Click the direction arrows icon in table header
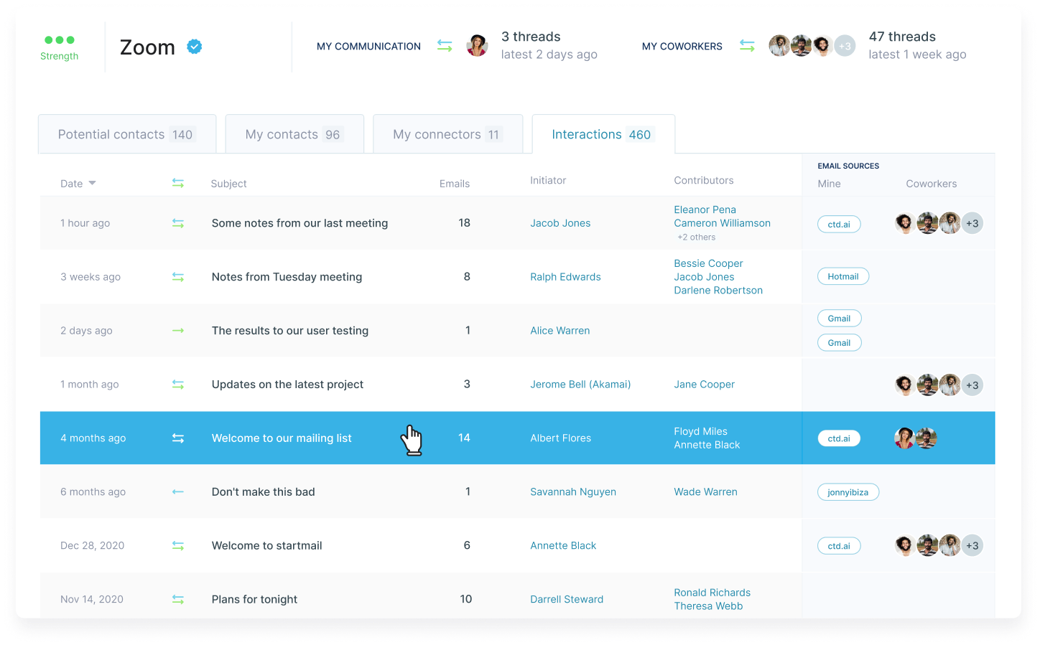1040x645 pixels. (x=178, y=184)
